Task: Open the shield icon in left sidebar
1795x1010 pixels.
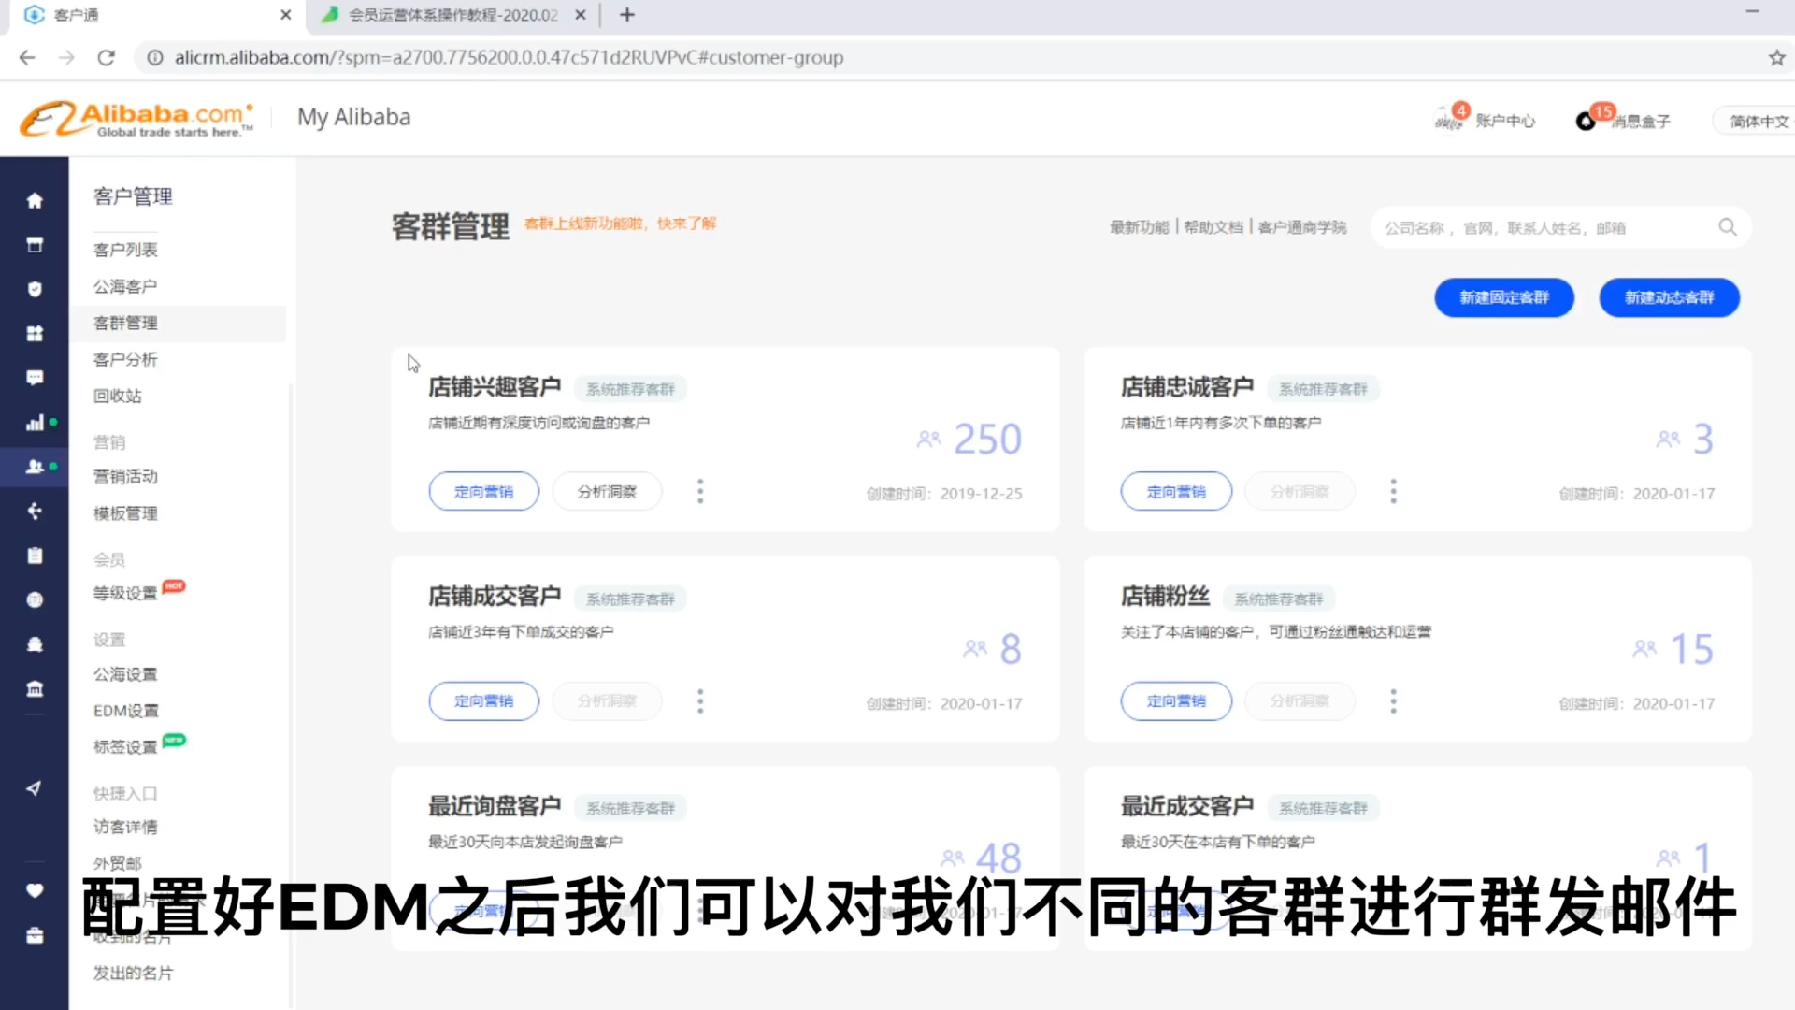Action: (x=35, y=289)
